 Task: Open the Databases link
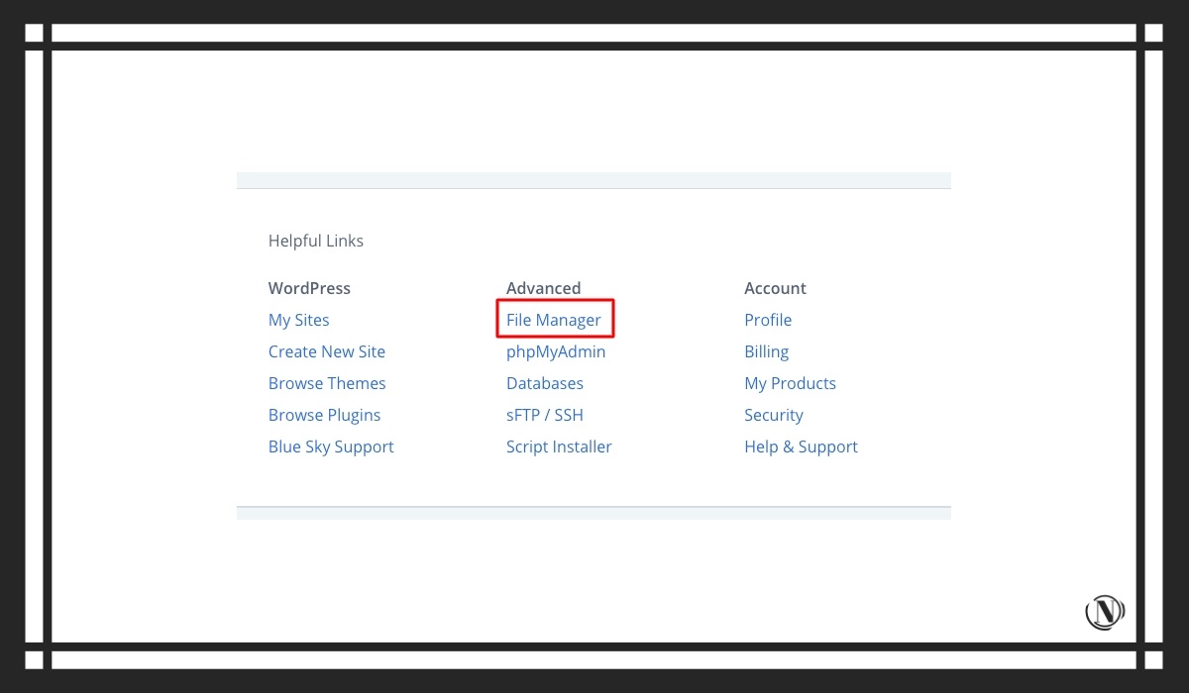[x=545, y=383]
